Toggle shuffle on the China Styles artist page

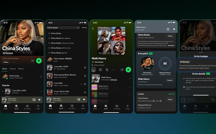(32, 61)
